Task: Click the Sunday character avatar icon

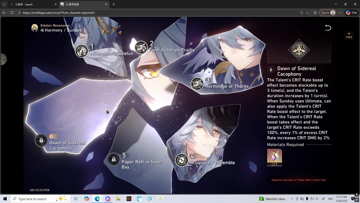Action: click(35, 28)
